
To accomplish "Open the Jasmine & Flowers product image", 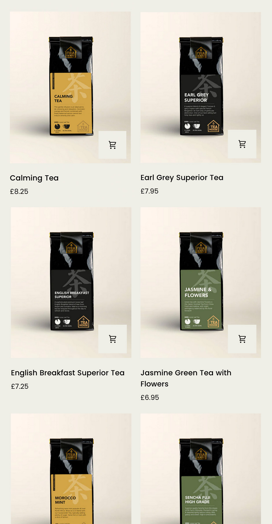I will coord(201,282).
